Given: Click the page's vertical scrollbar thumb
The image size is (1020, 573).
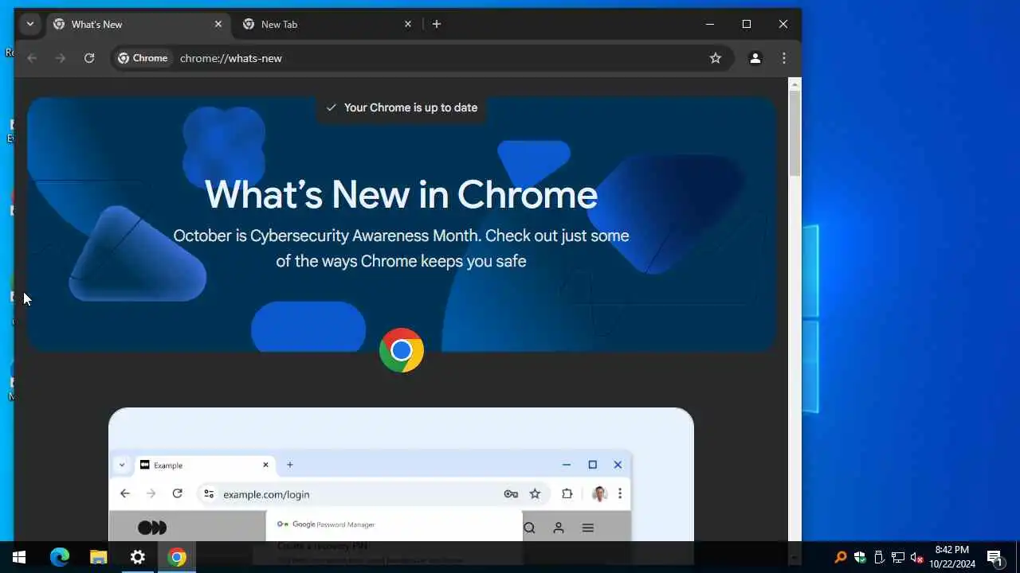Looking at the screenshot, I should pos(794,133).
